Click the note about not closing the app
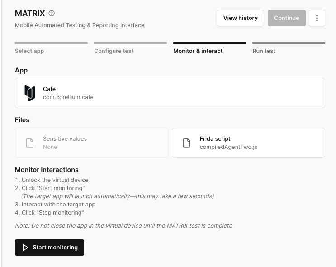Image resolution: width=336 pixels, height=267 pixels. point(123,226)
